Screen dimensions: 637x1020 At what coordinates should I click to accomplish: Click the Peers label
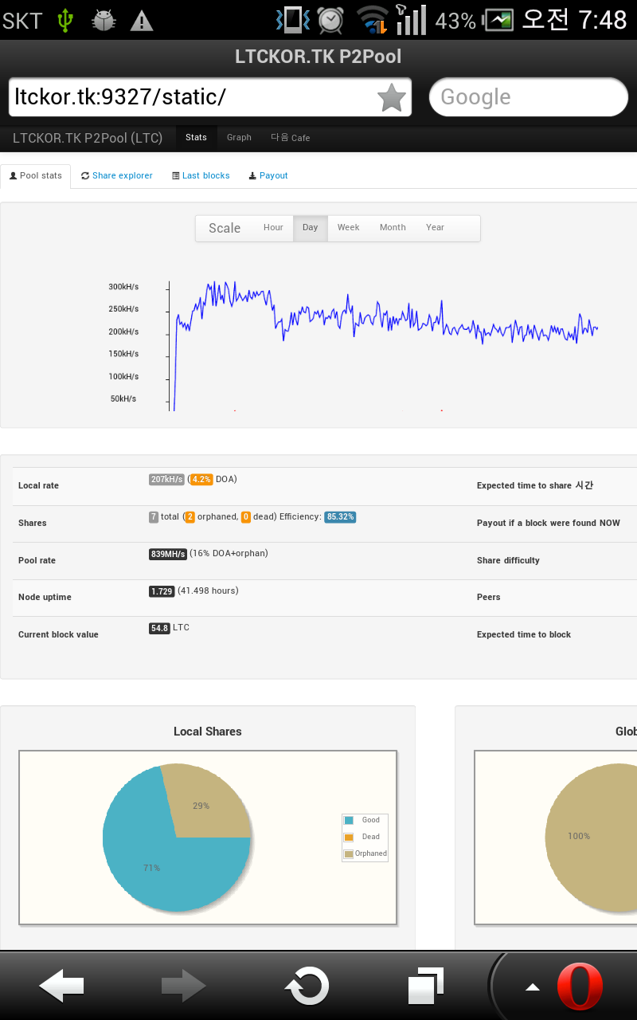(x=489, y=597)
